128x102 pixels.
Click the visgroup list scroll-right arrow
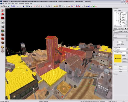(124, 26)
